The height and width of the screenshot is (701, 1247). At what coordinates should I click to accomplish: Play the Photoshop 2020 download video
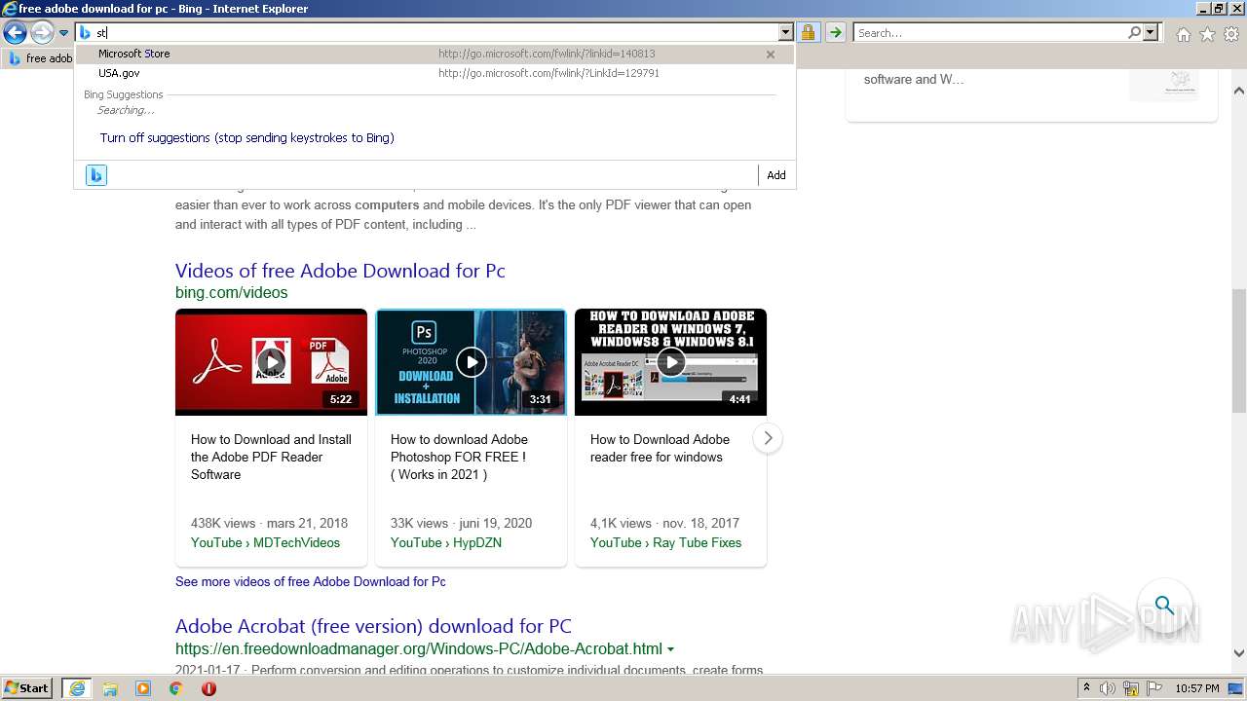click(471, 362)
